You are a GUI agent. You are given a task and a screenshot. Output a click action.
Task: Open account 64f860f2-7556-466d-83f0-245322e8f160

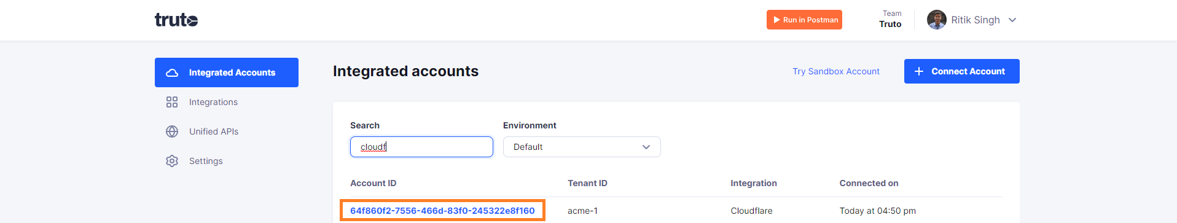442,211
